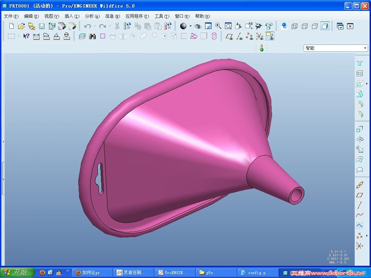The width and height of the screenshot is (371, 278).
Task: Select the Chamfer tool in right toolbar
Action: coord(360,114)
